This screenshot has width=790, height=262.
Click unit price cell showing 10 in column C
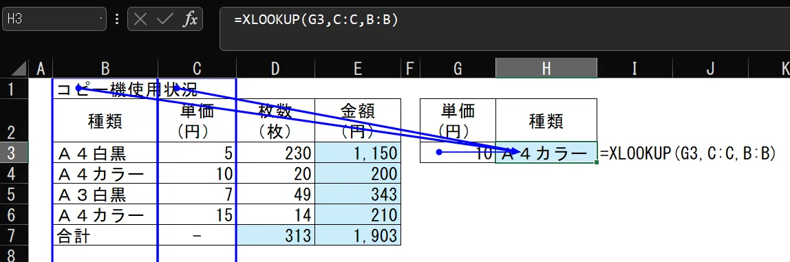(197, 173)
